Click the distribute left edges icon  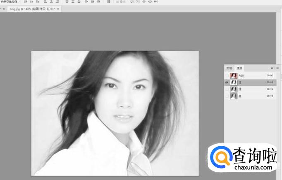(87, 2)
